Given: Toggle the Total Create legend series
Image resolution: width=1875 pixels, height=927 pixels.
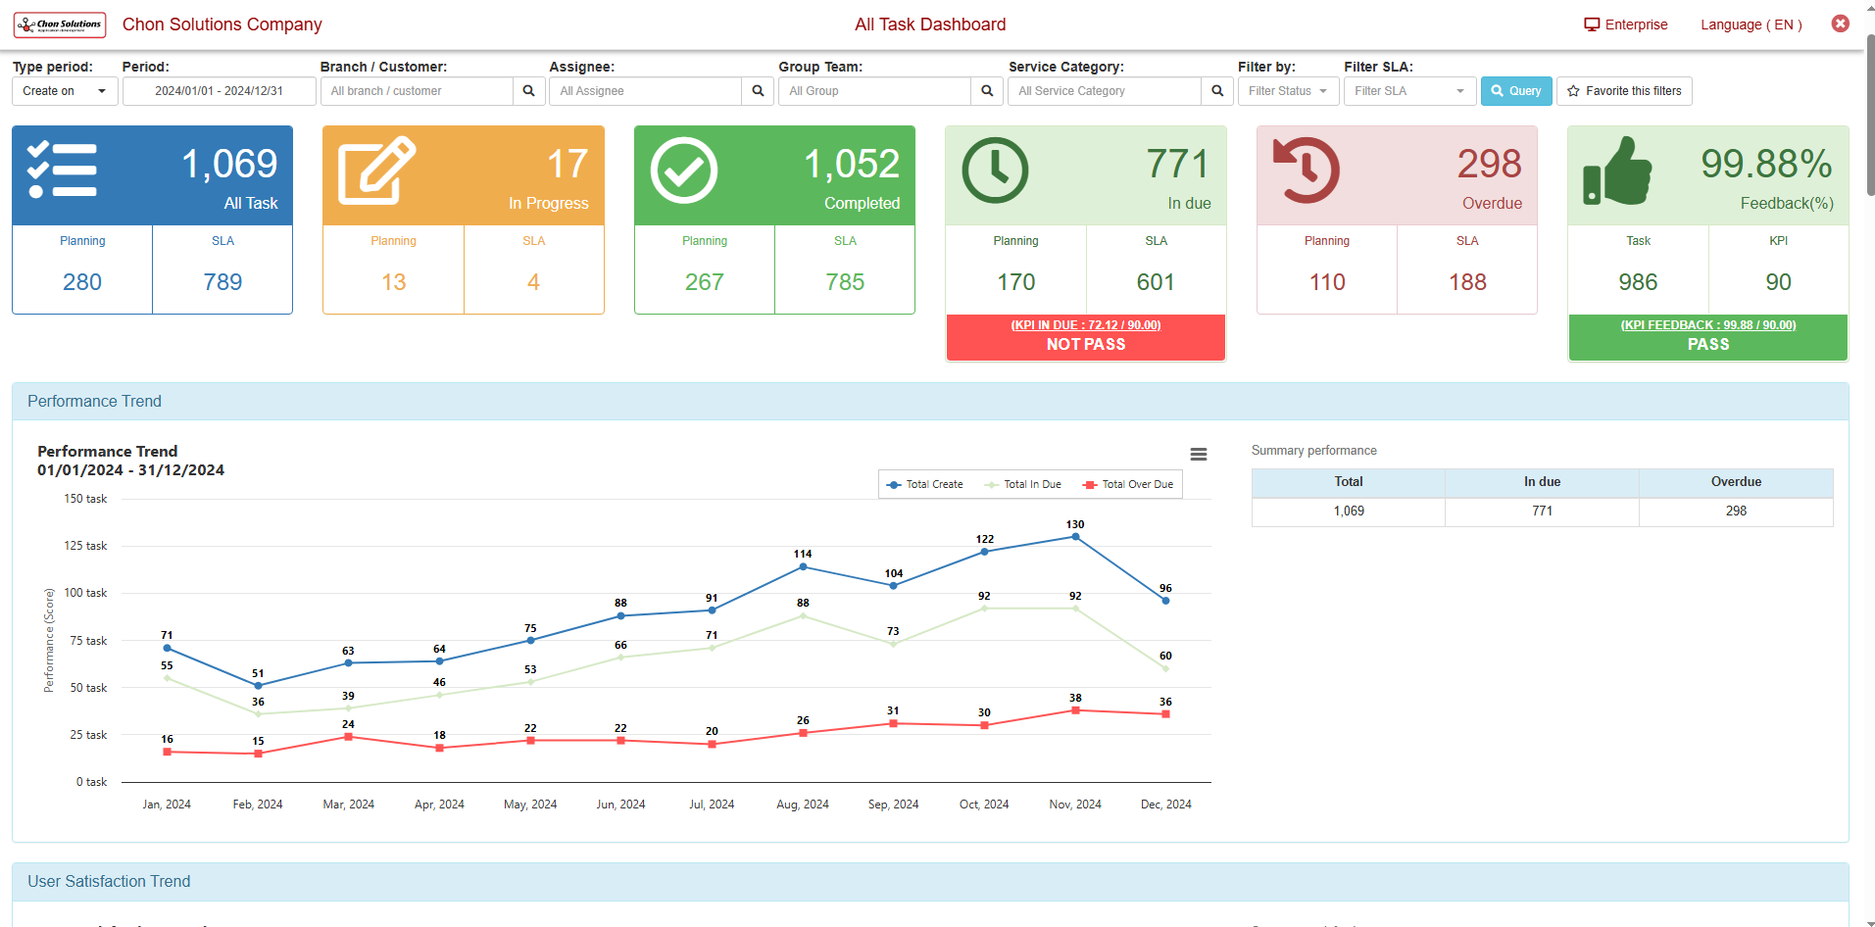Looking at the screenshot, I should point(924,484).
